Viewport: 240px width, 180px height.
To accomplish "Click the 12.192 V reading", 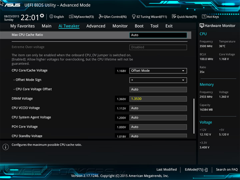I will click(205, 134).
